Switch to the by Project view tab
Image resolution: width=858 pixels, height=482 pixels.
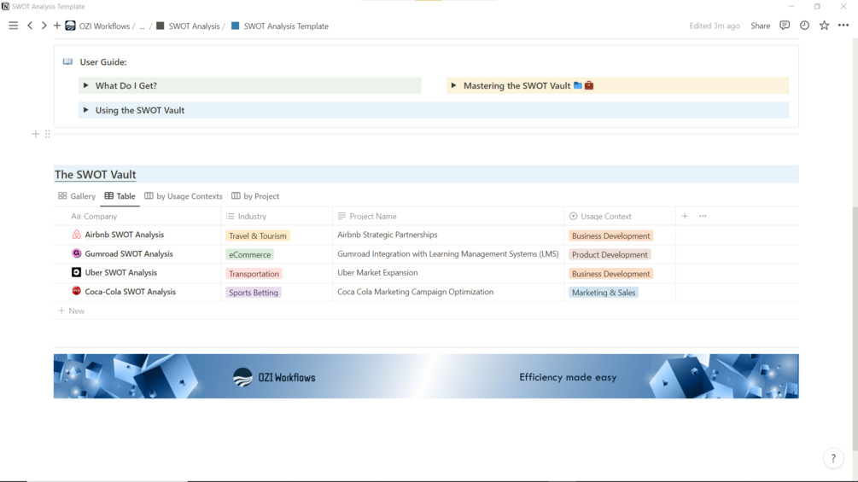point(255,196)
